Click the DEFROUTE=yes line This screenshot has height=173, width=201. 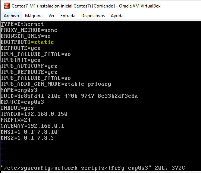pyautogui.click(x=21, y=48)
